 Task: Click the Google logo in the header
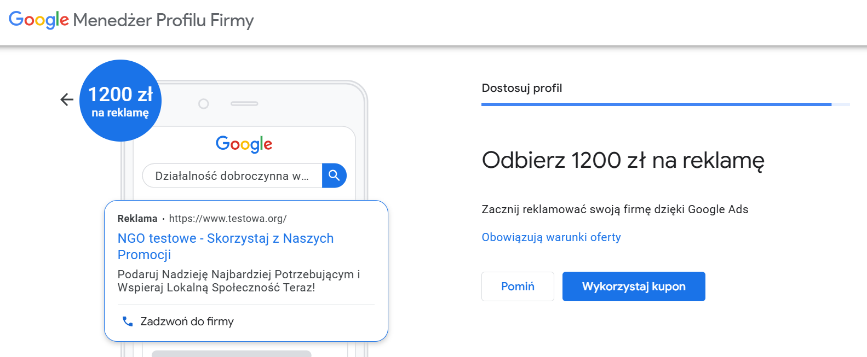pos(39,20)
